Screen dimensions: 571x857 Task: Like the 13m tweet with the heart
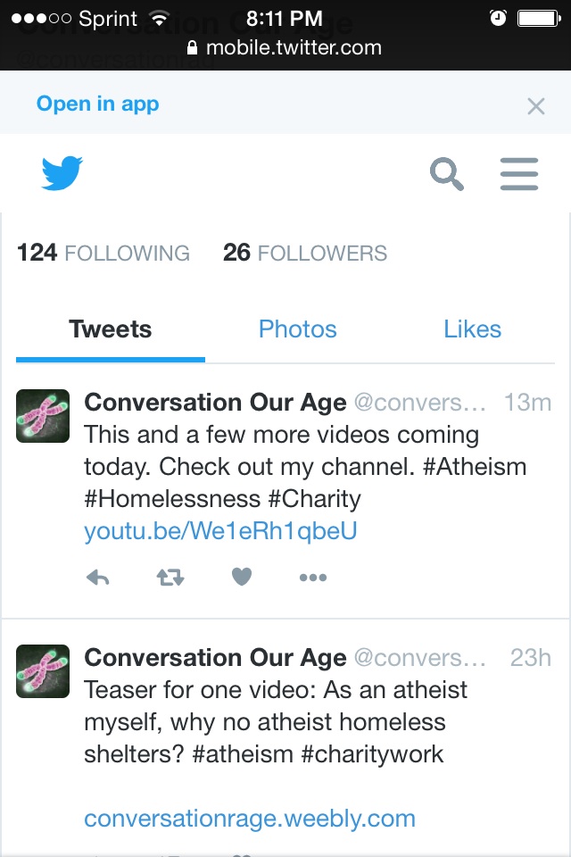[x=242, y=577]
